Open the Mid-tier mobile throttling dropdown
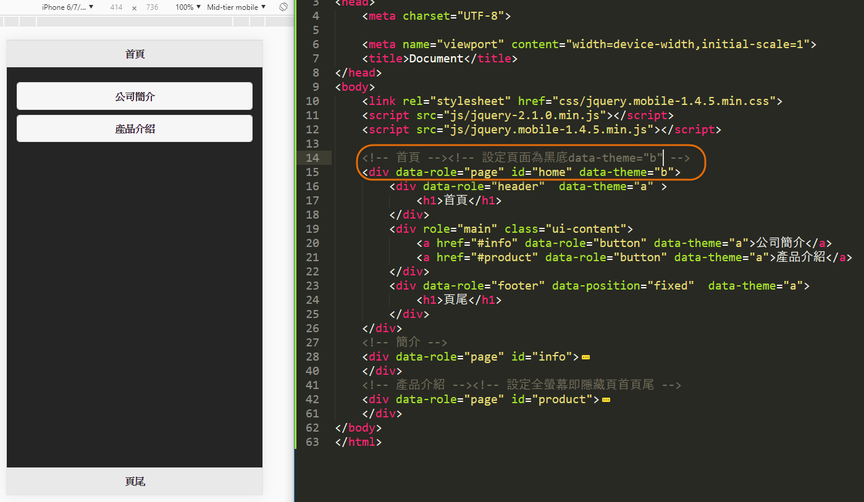The image size is (864, 502). [x=237, y=7]
